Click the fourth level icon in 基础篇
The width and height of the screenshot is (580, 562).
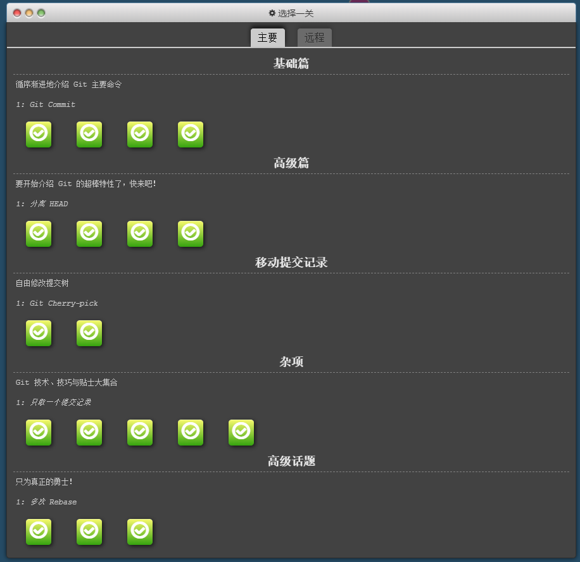pyautogui.click(x=191, y=134)
